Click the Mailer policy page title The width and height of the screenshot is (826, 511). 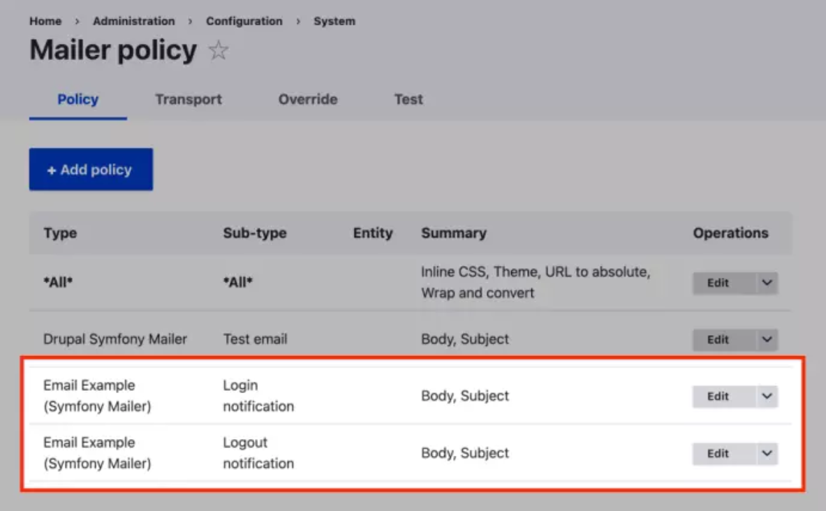[x=113, y=50]
